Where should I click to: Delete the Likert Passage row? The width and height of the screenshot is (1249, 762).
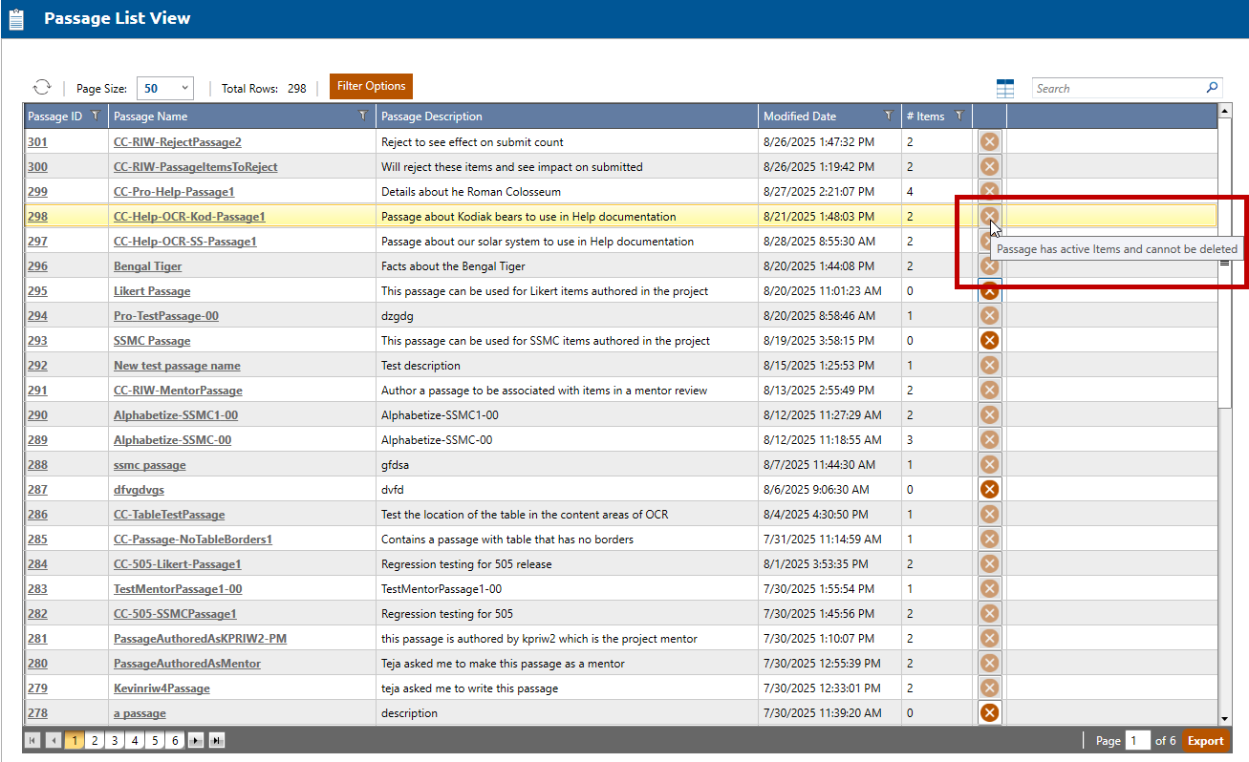point(990,290)
